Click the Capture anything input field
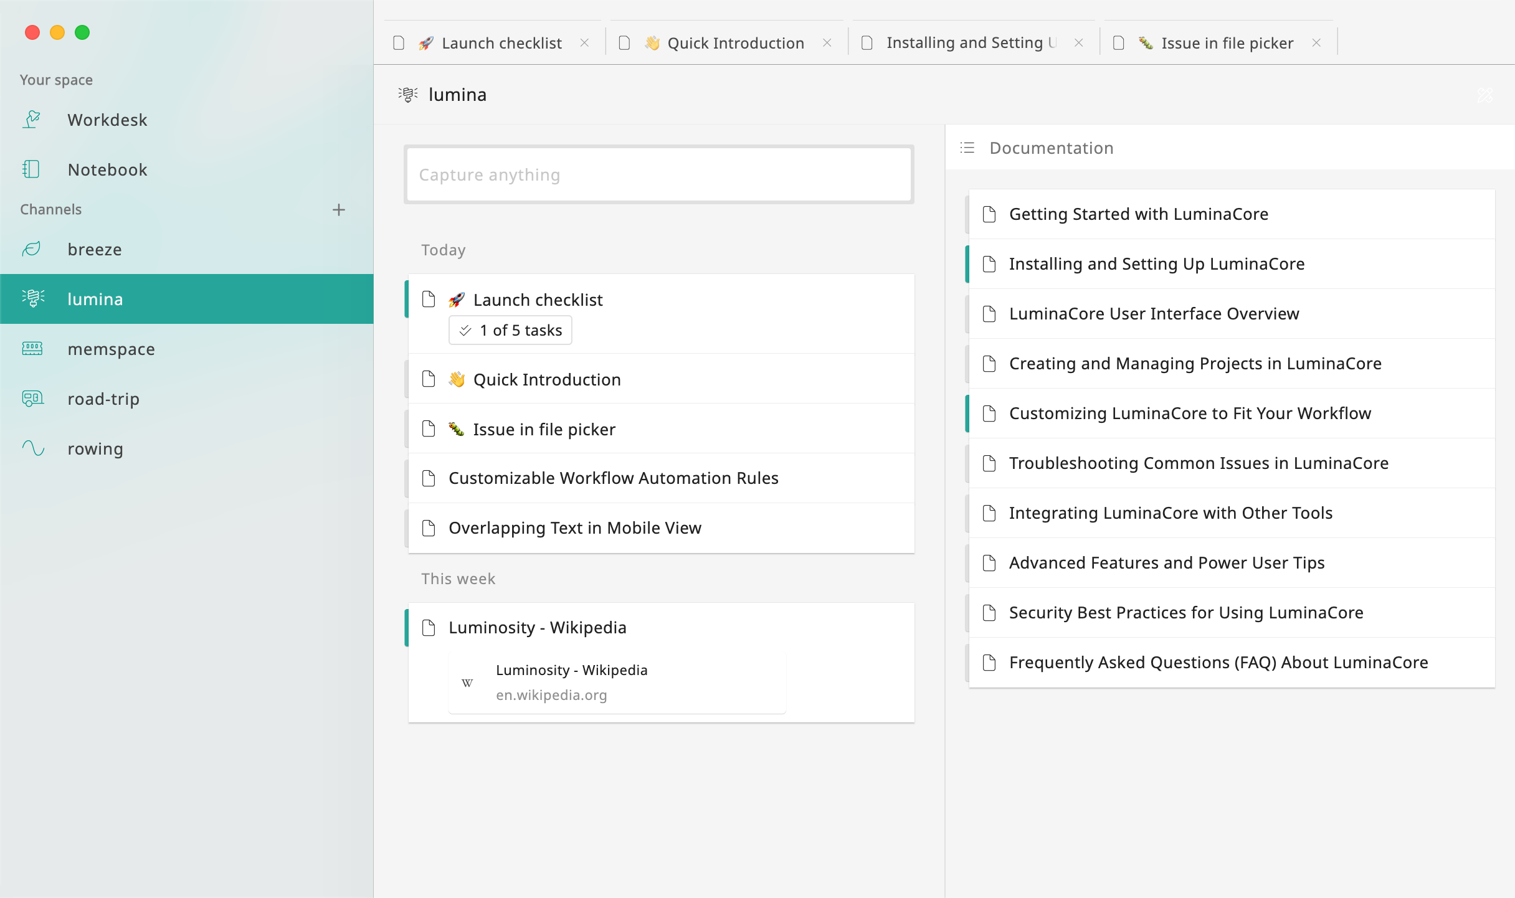 coord(659,175)
